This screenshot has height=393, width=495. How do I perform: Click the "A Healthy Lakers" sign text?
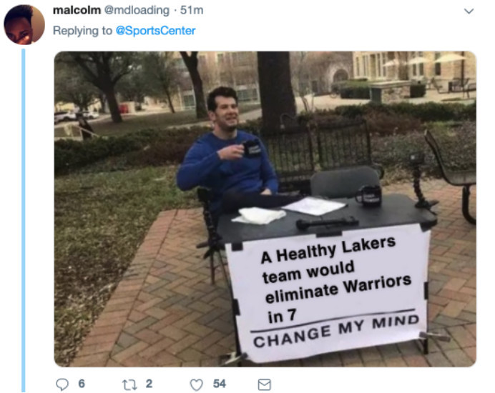tap(328, 249)
